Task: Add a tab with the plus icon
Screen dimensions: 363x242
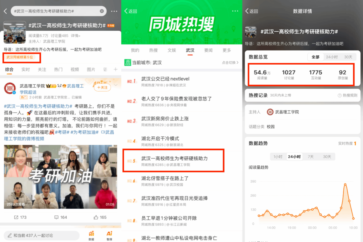Action: click(x=116, y=69)
